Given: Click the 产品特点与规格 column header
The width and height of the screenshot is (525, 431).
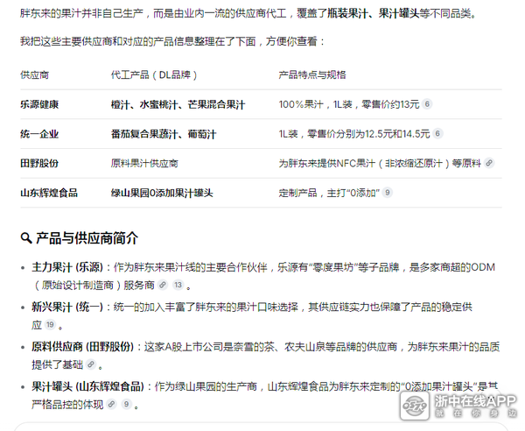Looking at the screenshot, I should [311, 75].
